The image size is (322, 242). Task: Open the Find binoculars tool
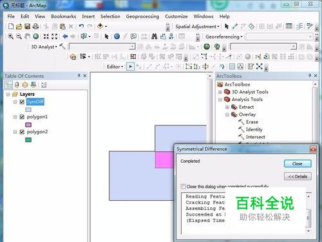pos(154,36)
